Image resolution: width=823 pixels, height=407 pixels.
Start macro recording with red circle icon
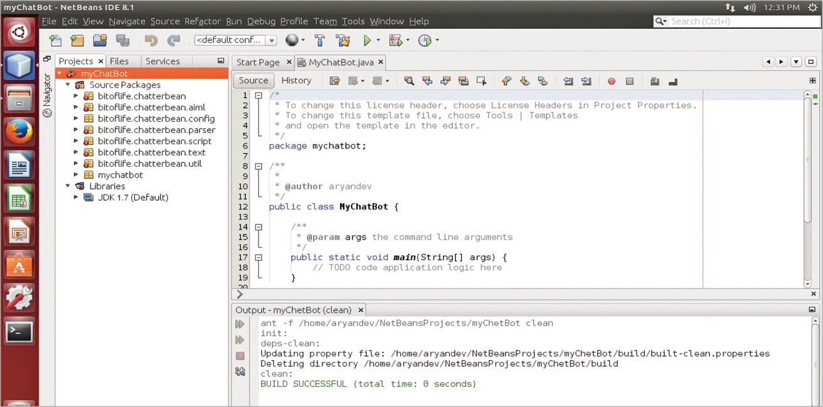[x=612, y=81]
